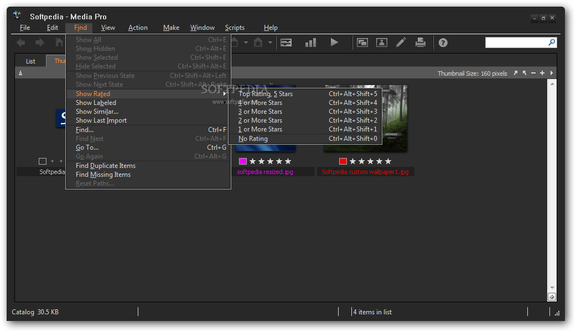Open the dropdown arrow right of the starred house
Screen dimensions: 576x332
coord(270,43)
